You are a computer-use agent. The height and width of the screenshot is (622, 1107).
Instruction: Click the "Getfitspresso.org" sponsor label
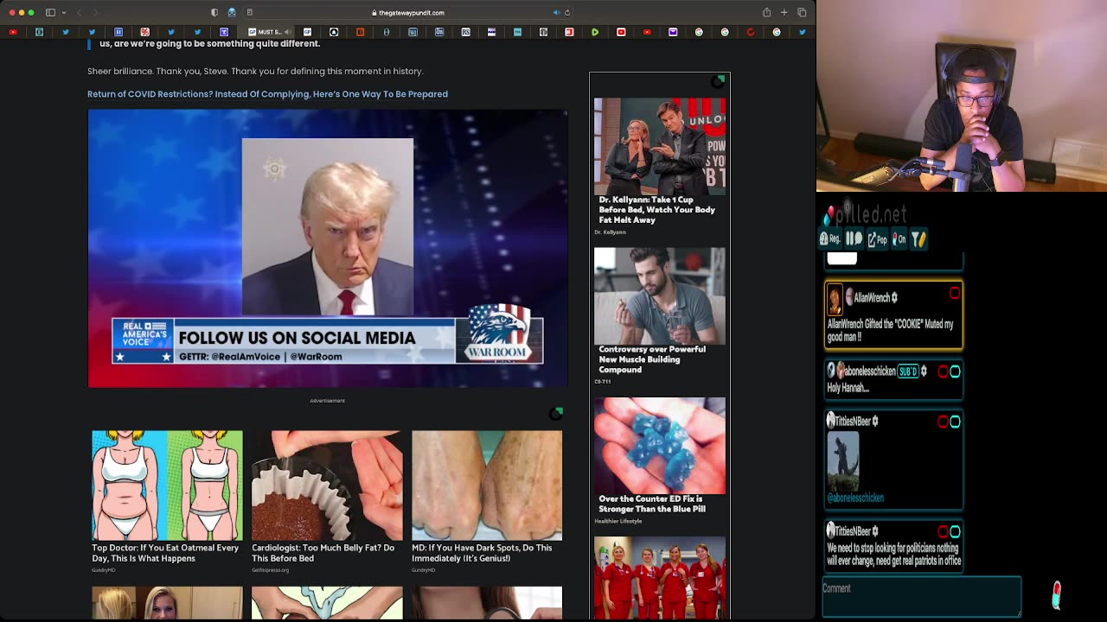click(270, 570)
